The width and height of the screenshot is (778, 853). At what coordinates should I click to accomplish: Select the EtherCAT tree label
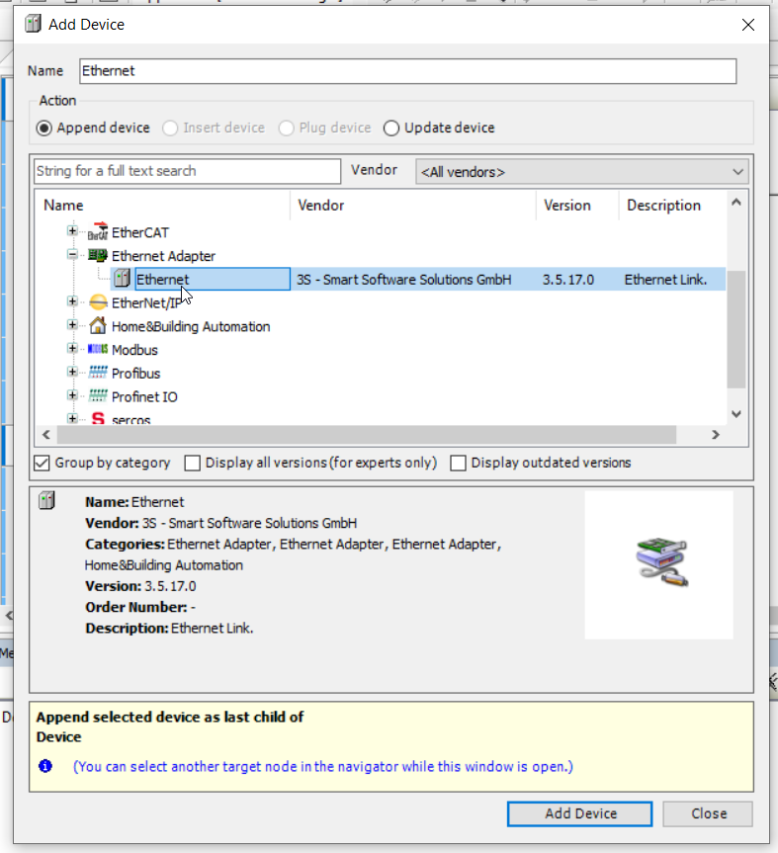[x=140, y=232]
